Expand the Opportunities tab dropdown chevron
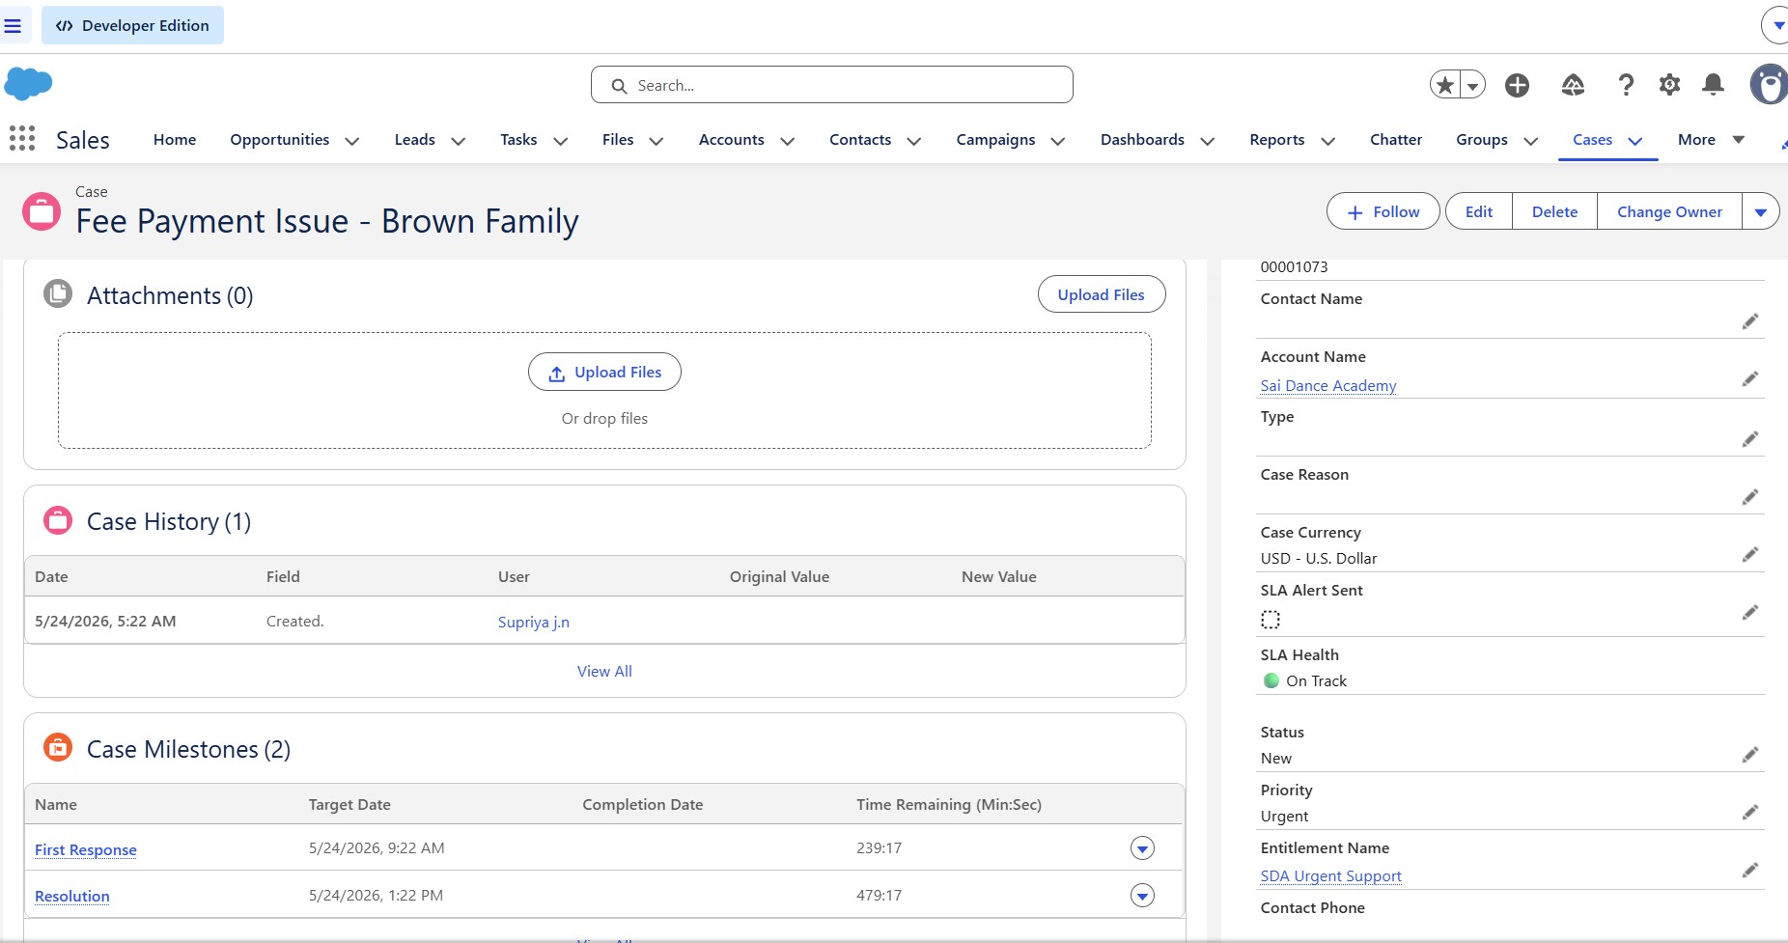Viewport: 1788px width, 943px height. pyautogui.click(x=352, y=141)
